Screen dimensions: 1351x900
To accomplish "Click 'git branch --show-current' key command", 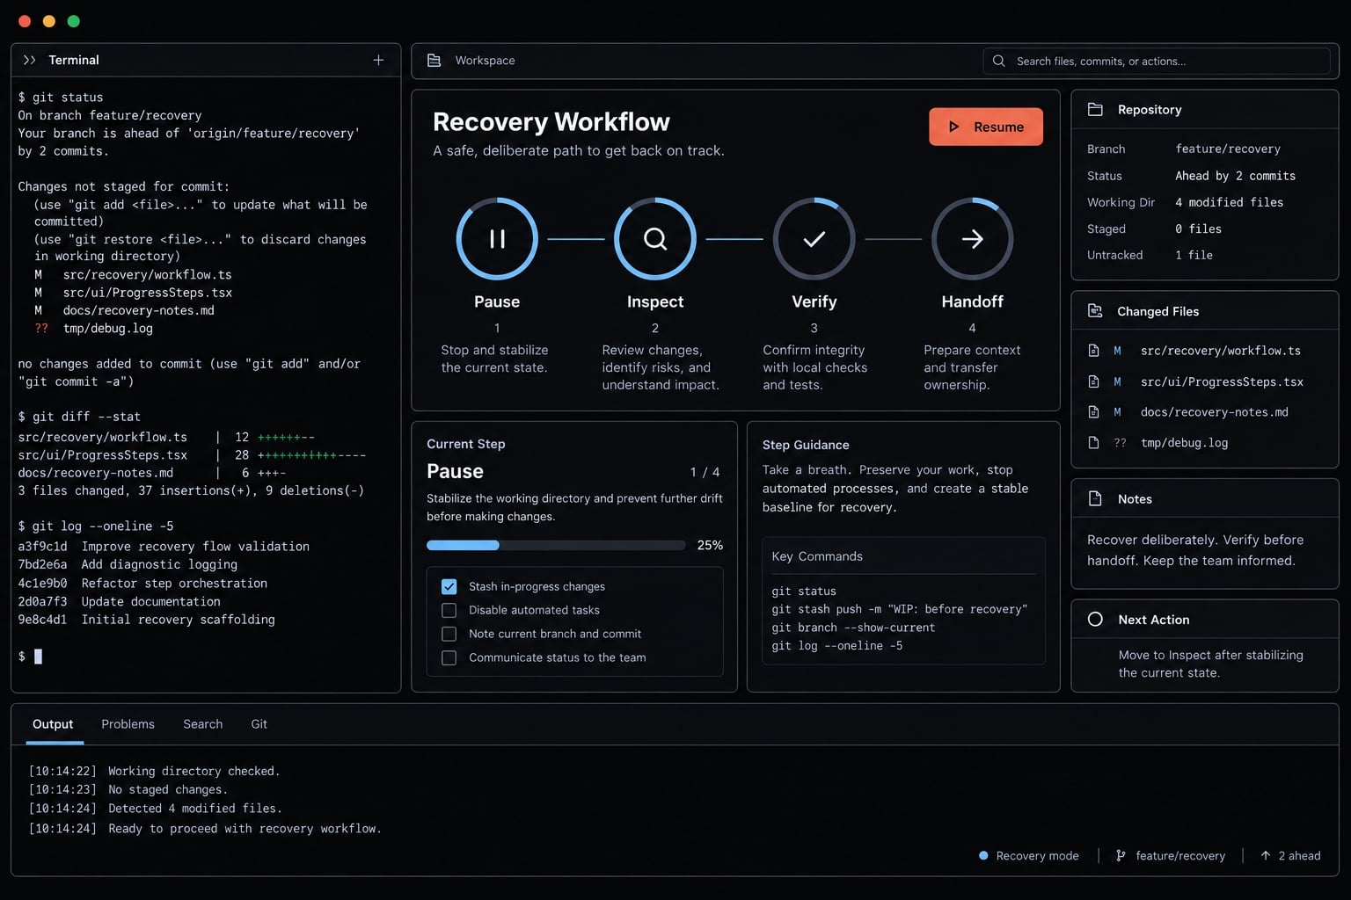I will coord(853,628).
